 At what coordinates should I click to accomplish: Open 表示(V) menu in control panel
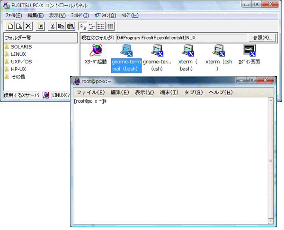(57, 16)
